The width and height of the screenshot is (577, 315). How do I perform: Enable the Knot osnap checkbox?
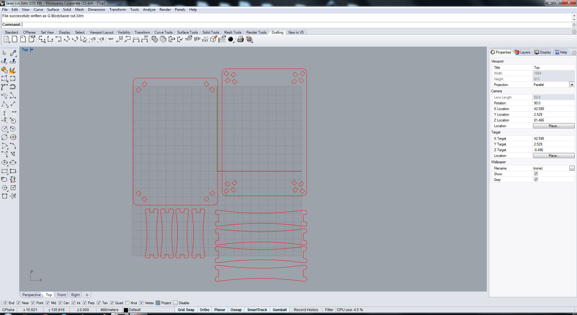tap(127, 303)
